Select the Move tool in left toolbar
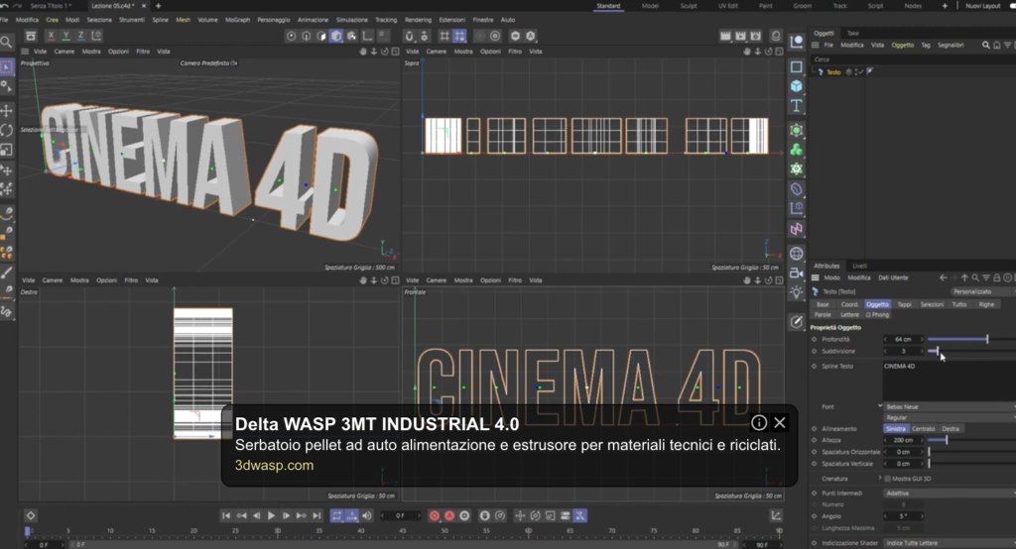 tap(7, 111)
